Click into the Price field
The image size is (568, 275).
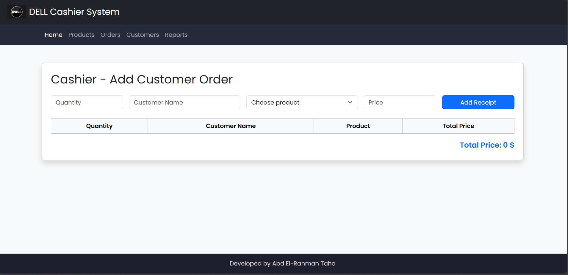tap(400, 102)
